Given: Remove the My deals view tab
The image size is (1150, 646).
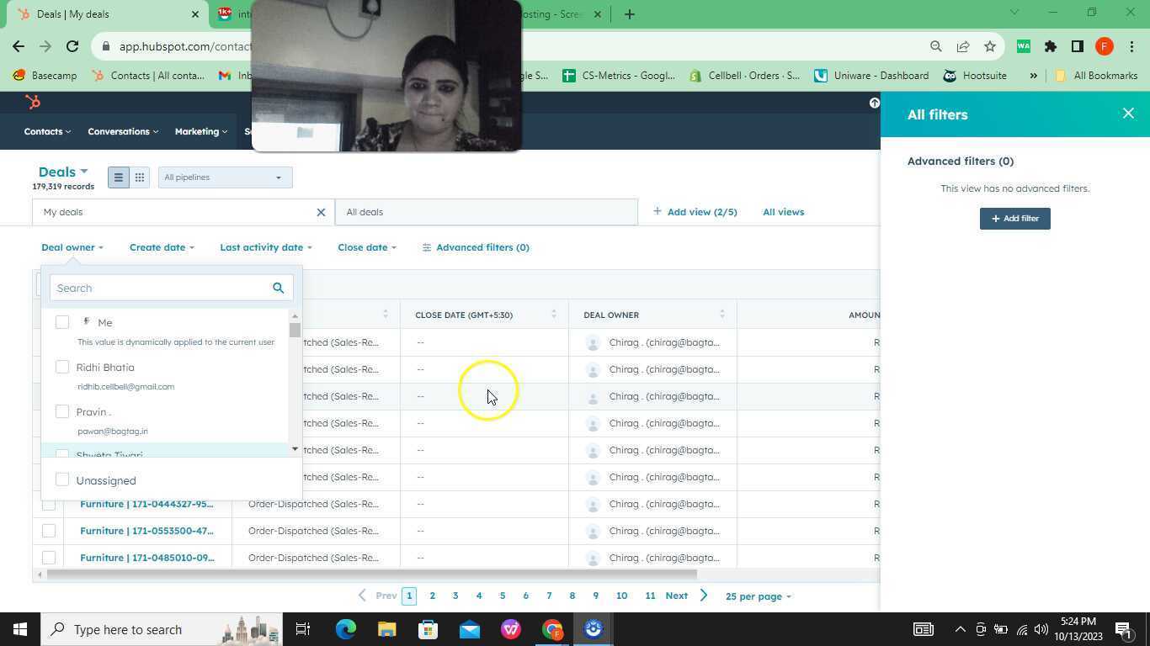Looking at the screenshot, I should point(321,213).
